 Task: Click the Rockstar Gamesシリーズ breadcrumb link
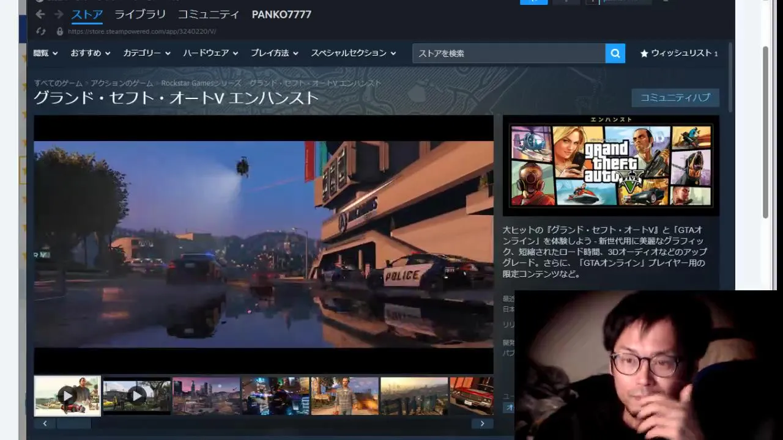(x=201, y=83)
